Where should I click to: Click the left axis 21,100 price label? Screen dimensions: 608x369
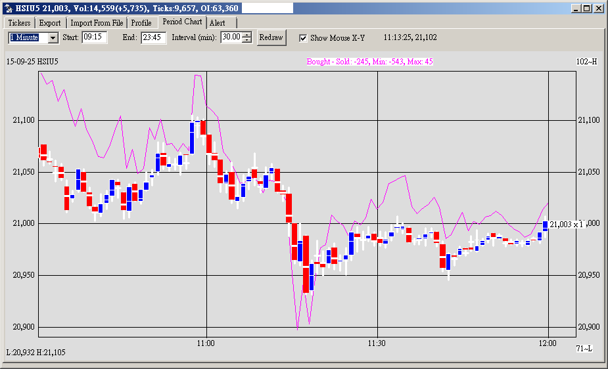point(24,120)
